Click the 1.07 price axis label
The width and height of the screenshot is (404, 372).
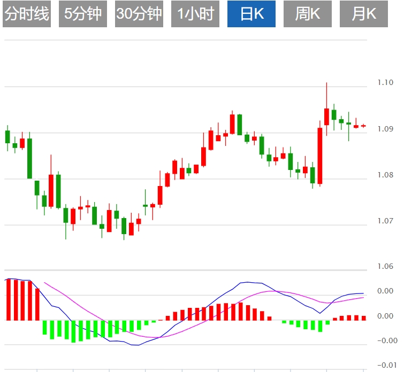(x=385, y=221)
